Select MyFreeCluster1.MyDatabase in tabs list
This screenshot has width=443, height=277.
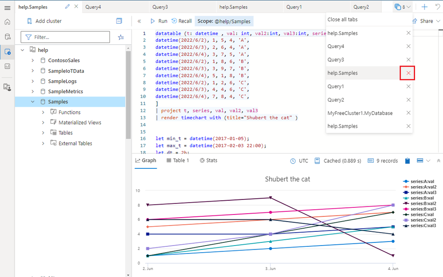[x=360, y=113]
